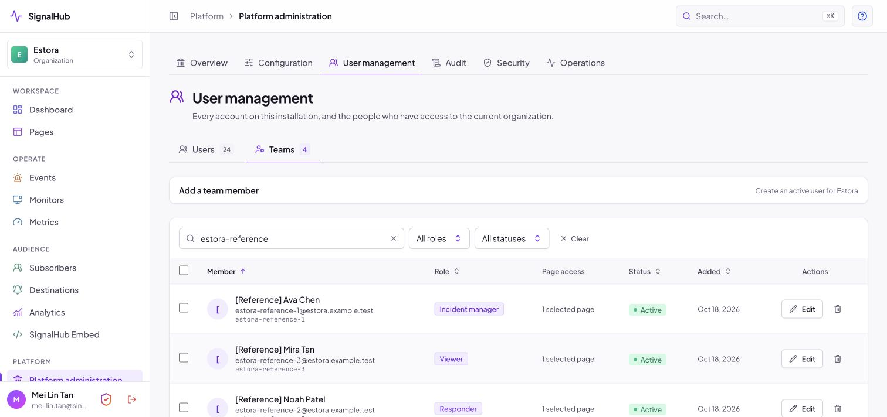Click Ava Chen's Active status badge
The width and height of the screenshot is (887, 417).
647,310
